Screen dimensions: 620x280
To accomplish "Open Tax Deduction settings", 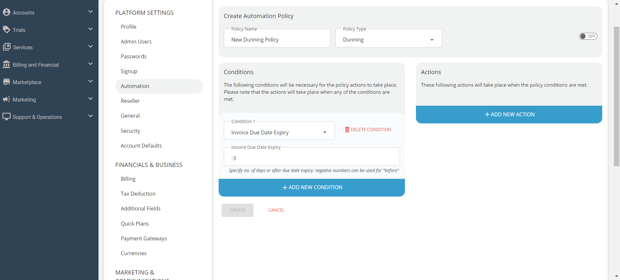I will pyautogui.click(x=138, y=194).
